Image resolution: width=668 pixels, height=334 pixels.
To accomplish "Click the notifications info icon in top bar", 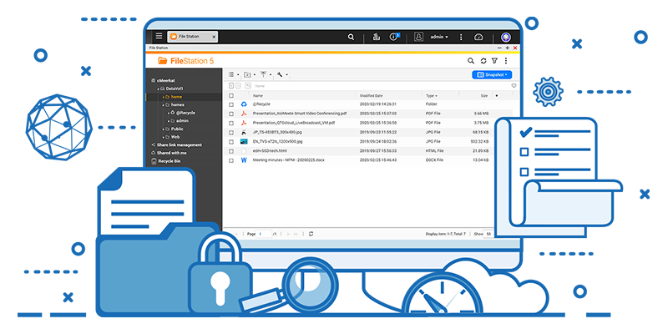I will click(x=395, y=37).
